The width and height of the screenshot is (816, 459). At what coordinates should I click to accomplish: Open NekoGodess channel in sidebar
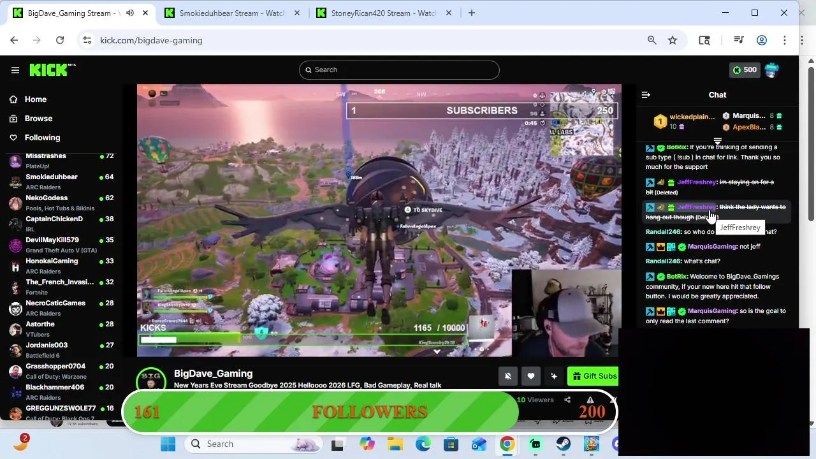click(62, 203)
